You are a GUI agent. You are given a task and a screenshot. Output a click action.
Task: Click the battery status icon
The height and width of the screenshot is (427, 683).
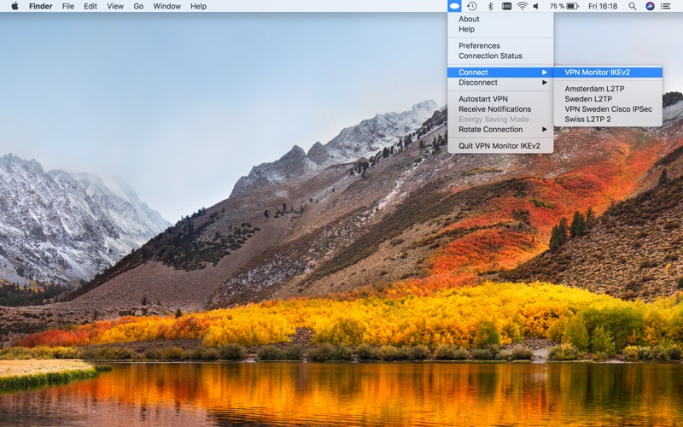coord(572,6)
